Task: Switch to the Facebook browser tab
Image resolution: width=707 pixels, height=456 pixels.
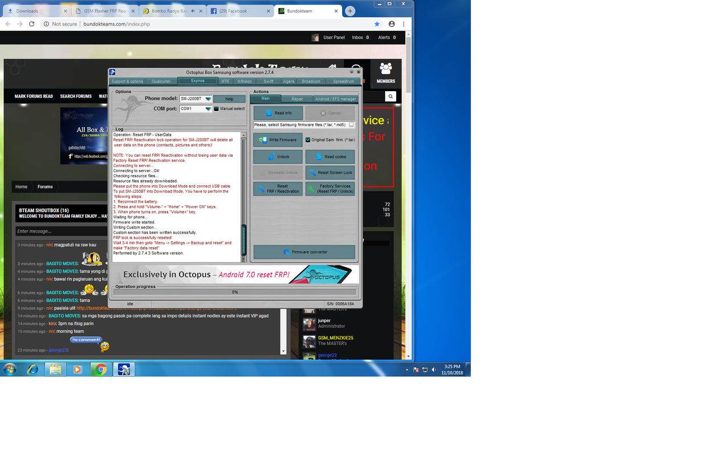Action: (x=239, y=11)
